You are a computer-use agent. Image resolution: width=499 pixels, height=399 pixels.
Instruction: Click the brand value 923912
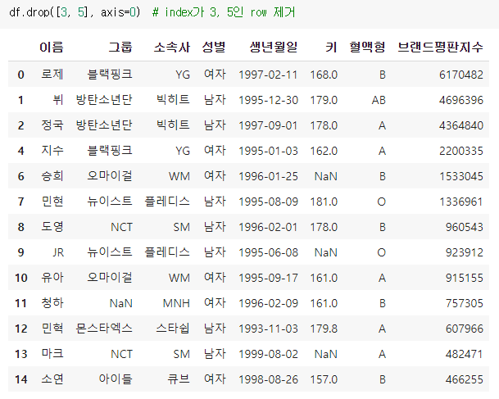465,252
